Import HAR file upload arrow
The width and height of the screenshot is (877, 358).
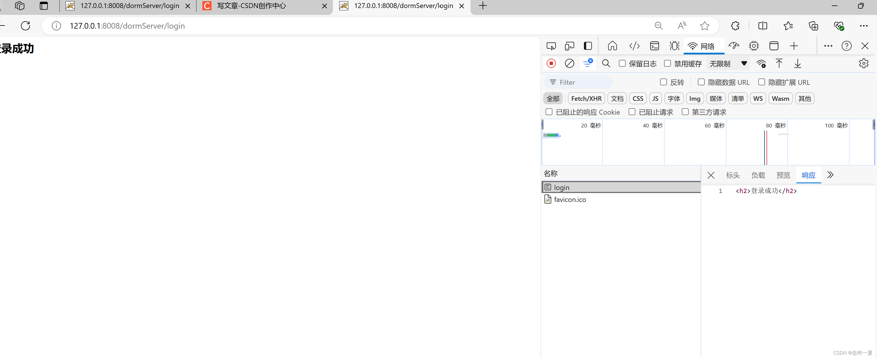click(779, 63)
